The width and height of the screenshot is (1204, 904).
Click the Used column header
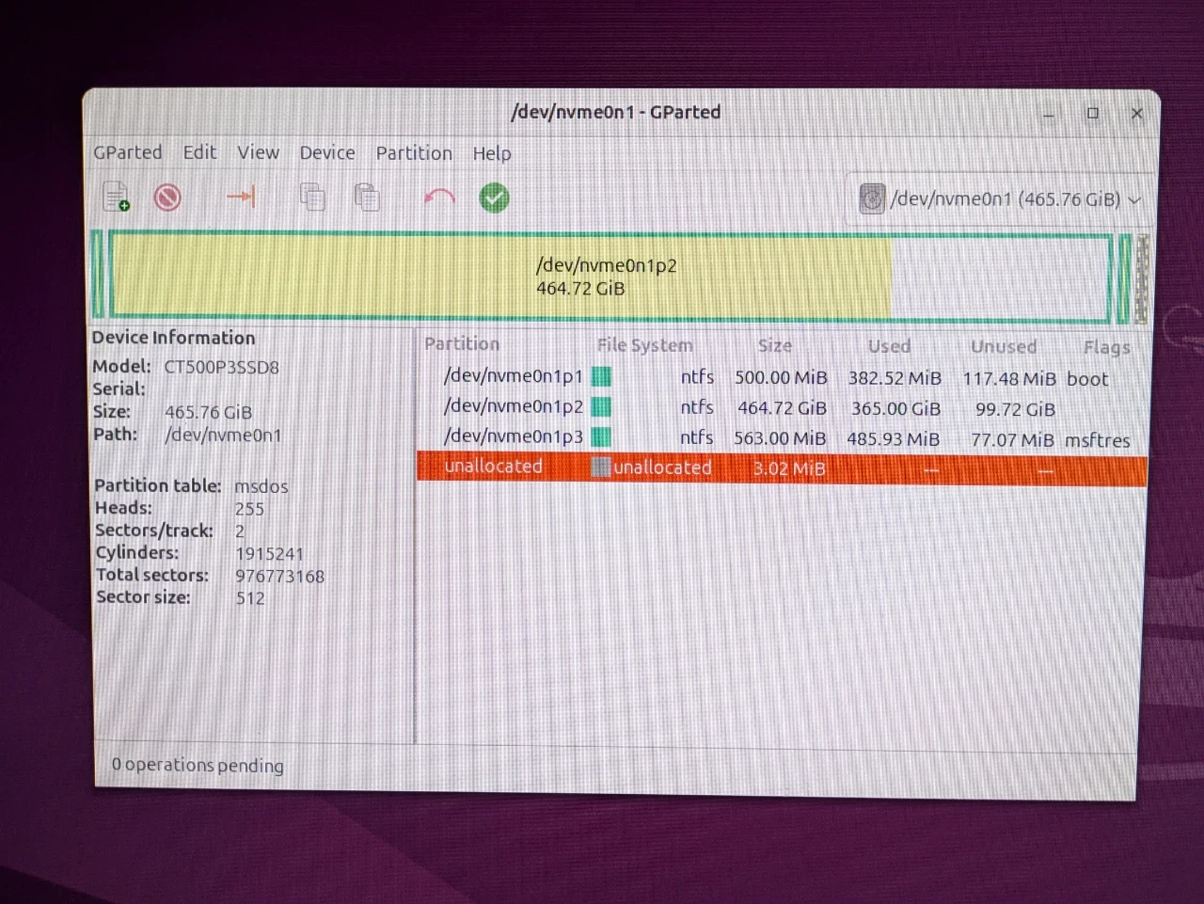[889, 346]
